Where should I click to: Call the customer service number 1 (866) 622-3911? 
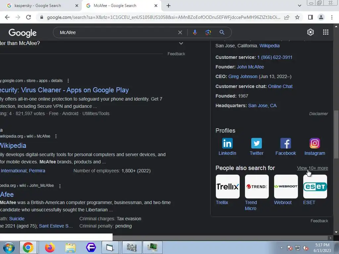tap(274, 58)
